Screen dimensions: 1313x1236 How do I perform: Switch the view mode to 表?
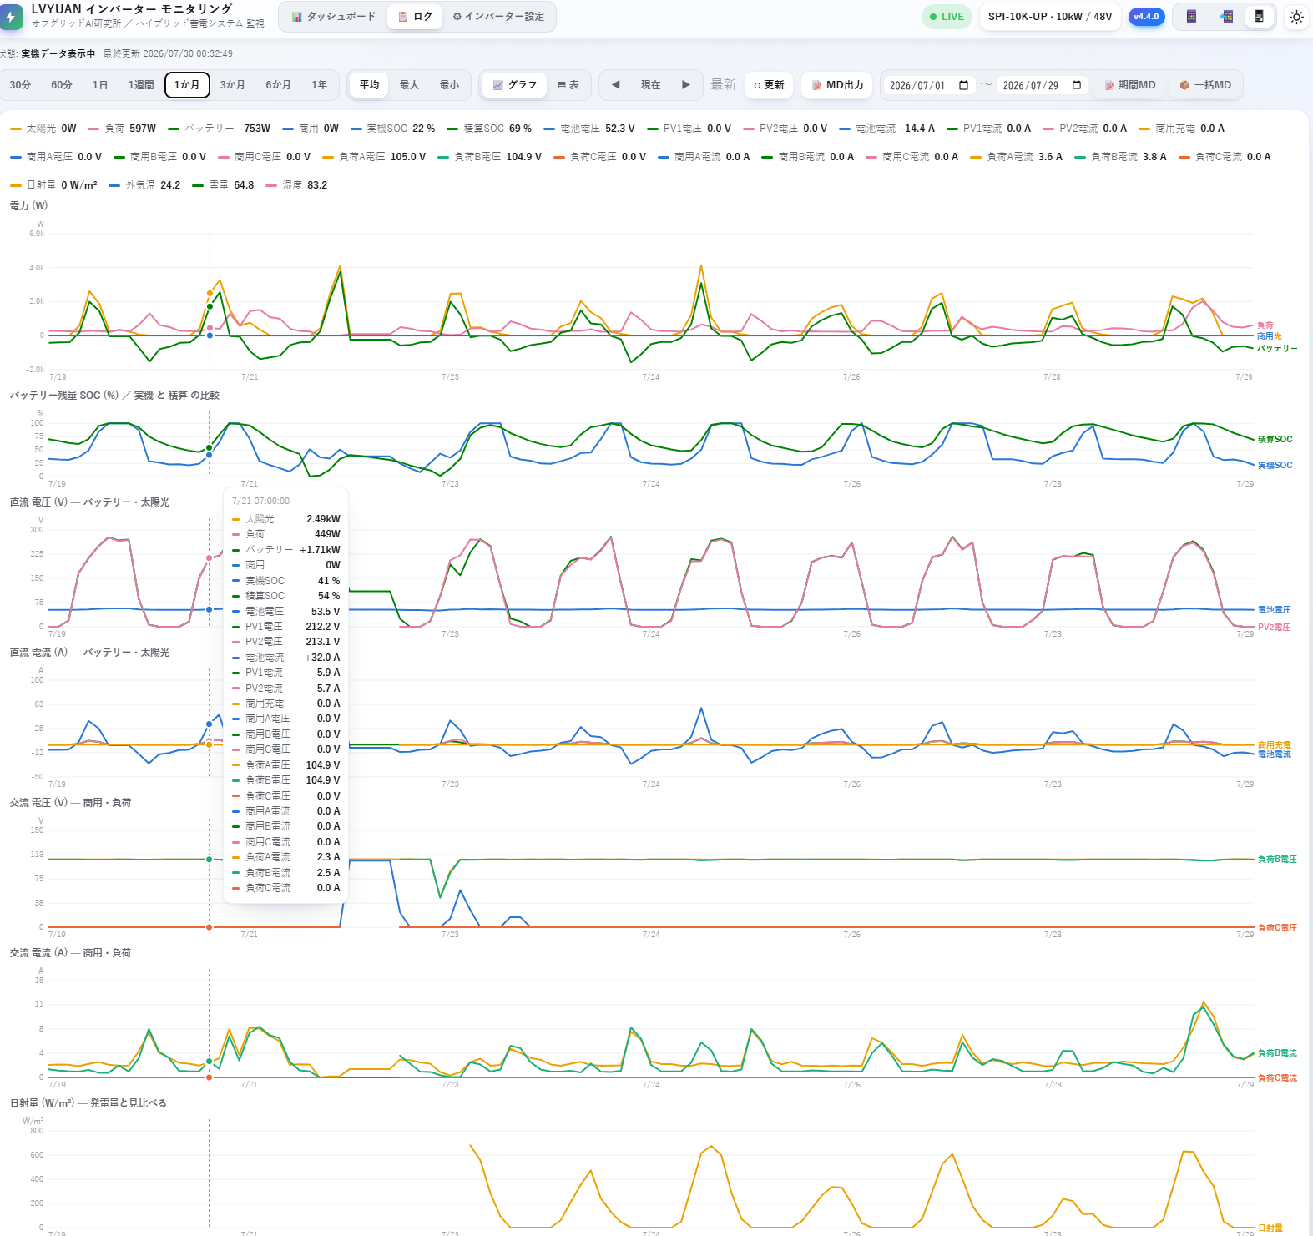(568, 85)
